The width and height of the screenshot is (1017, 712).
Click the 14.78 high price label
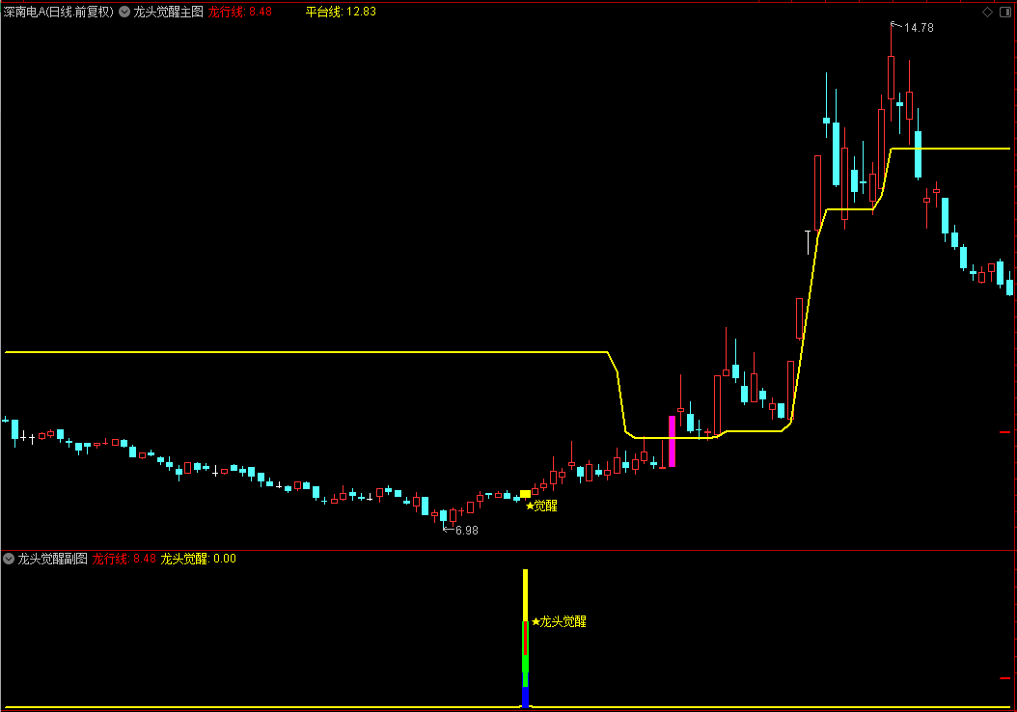pyautogui.click(x=919, y=28)
